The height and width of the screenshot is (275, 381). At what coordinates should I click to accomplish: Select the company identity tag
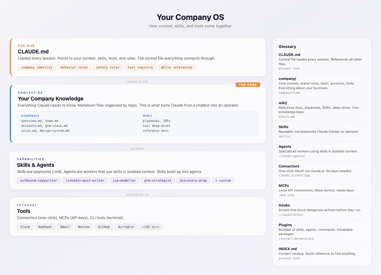pyautogui.click(x=37, y=67)
